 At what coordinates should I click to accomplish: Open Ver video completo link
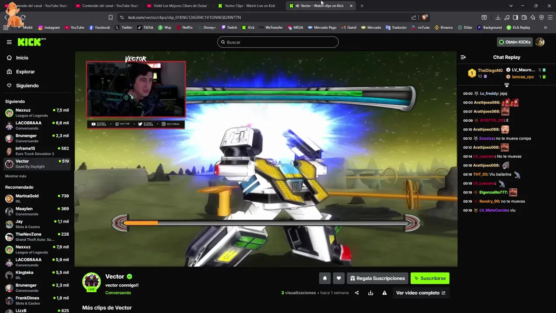[x=420, y=293]
